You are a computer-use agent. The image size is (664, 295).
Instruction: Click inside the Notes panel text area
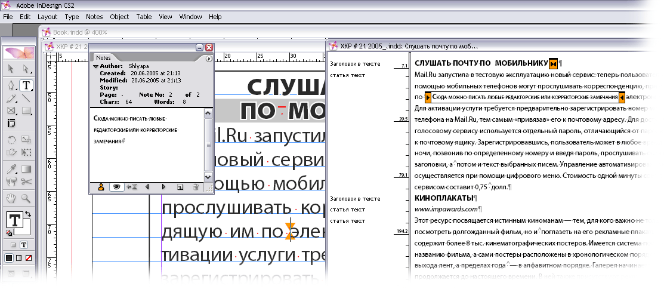click(147, 145)
